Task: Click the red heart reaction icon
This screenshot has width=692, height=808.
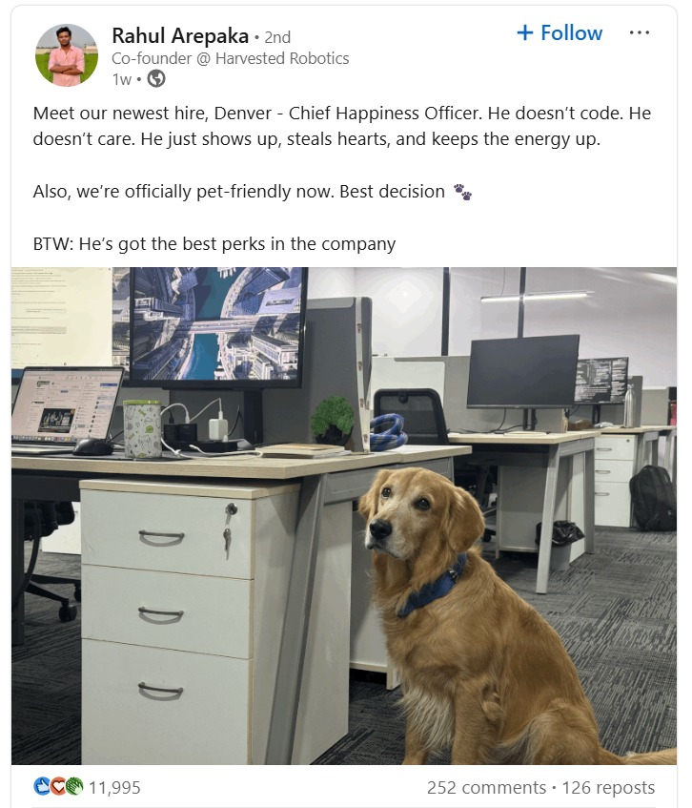Action: [57, 786]
